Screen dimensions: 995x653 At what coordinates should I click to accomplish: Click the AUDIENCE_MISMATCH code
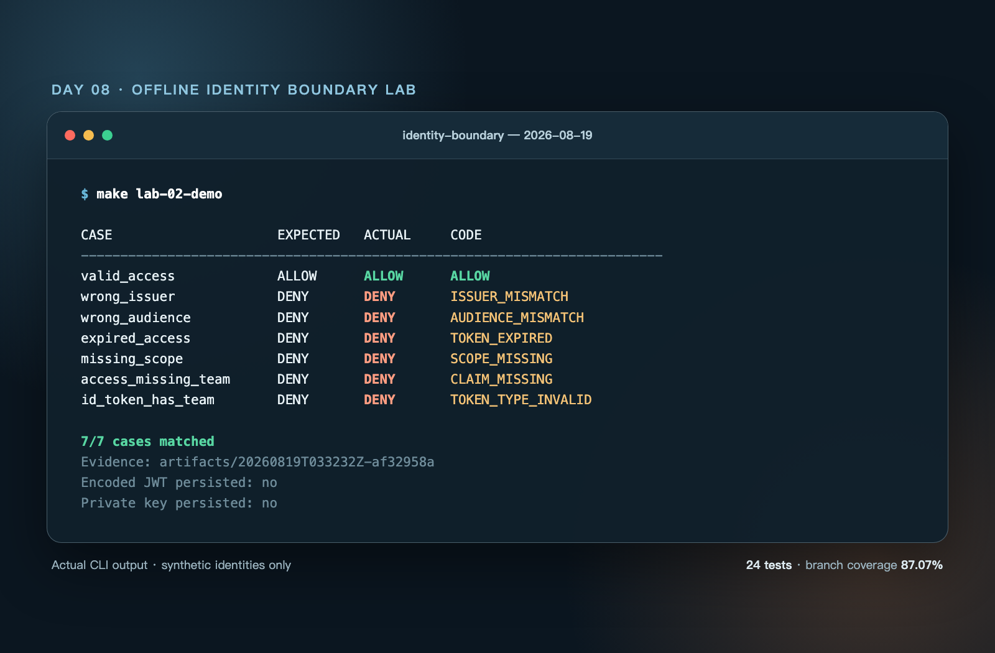click(517, 318)
